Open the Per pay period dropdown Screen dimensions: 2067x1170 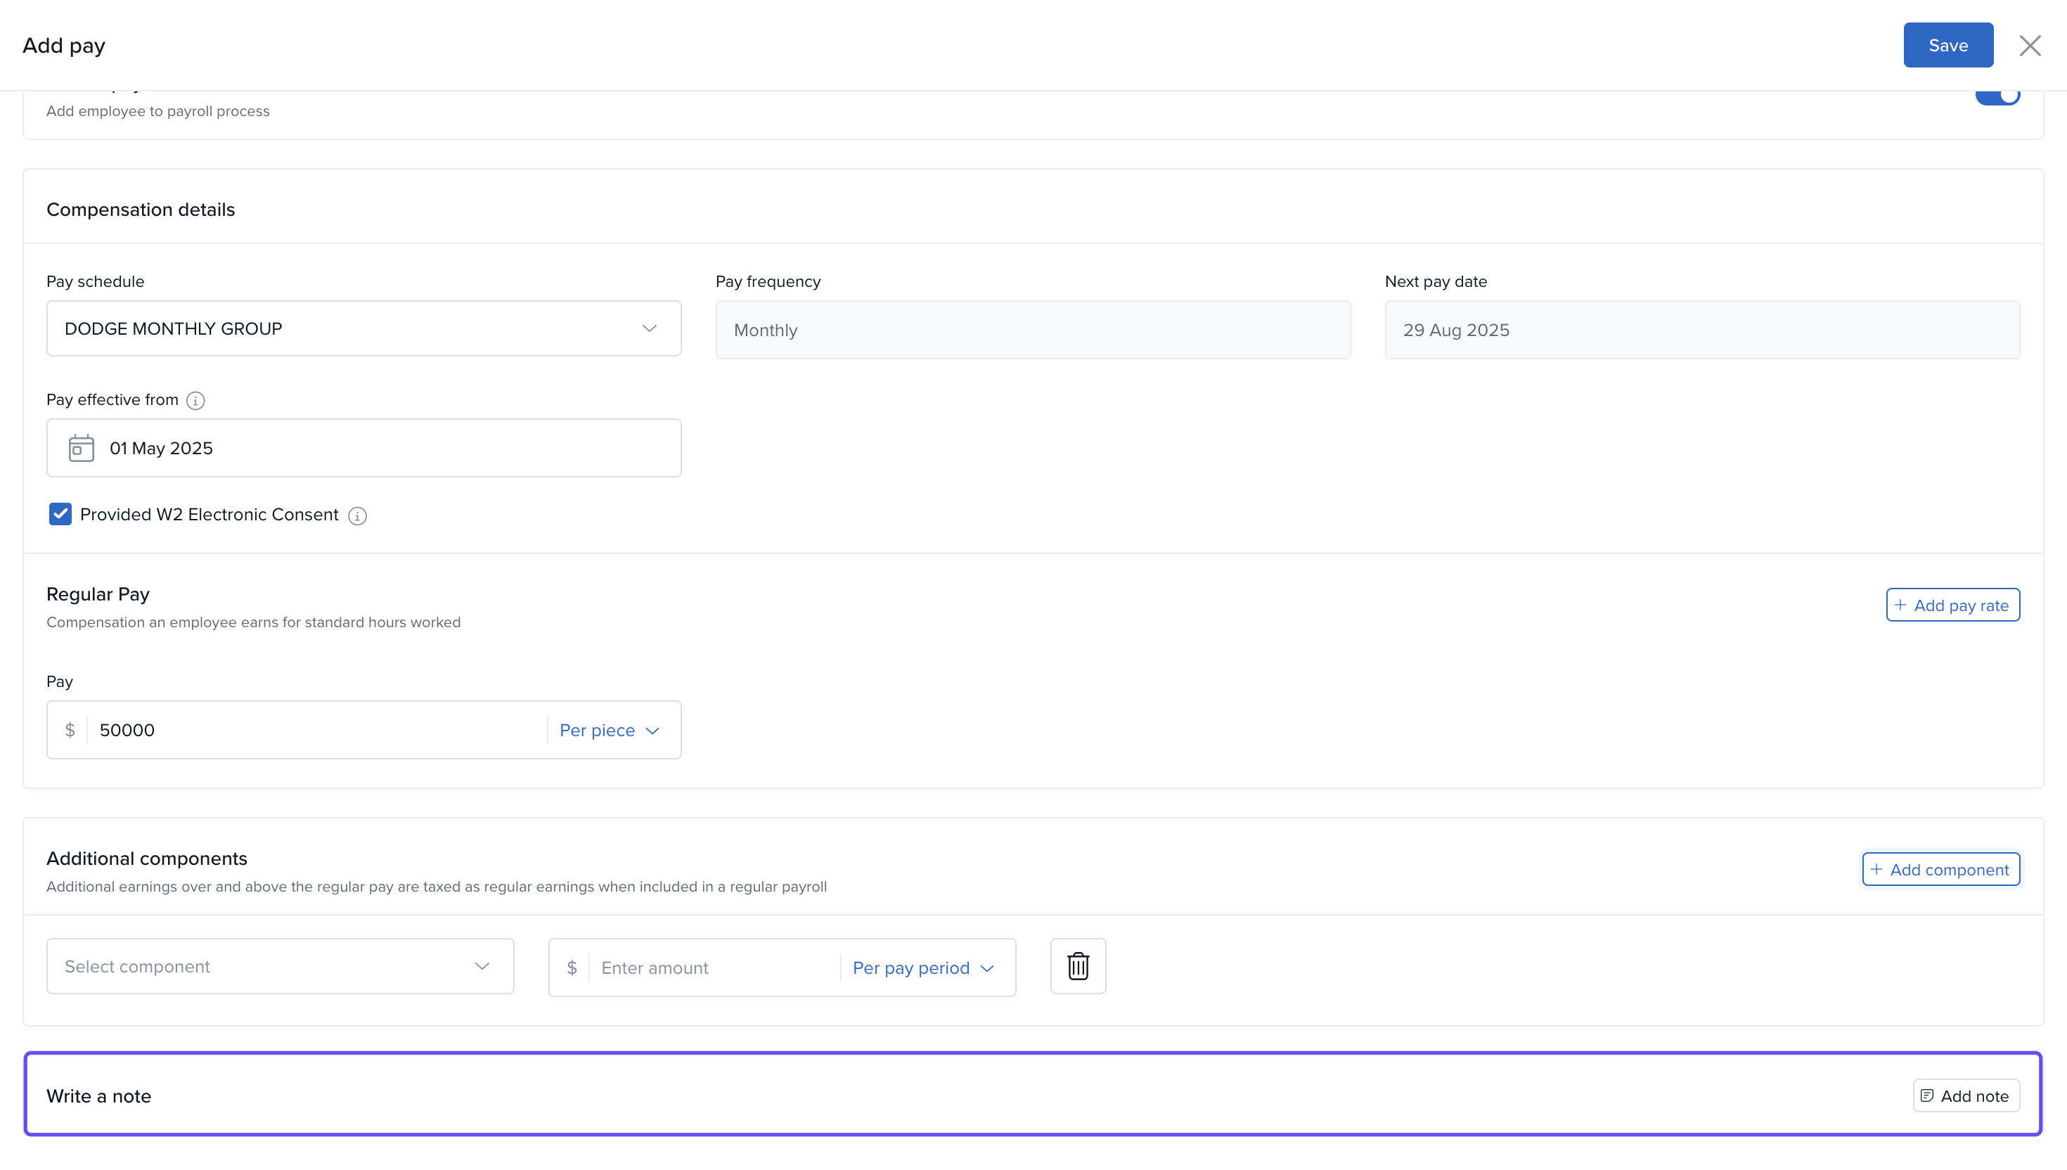[923, 968]
